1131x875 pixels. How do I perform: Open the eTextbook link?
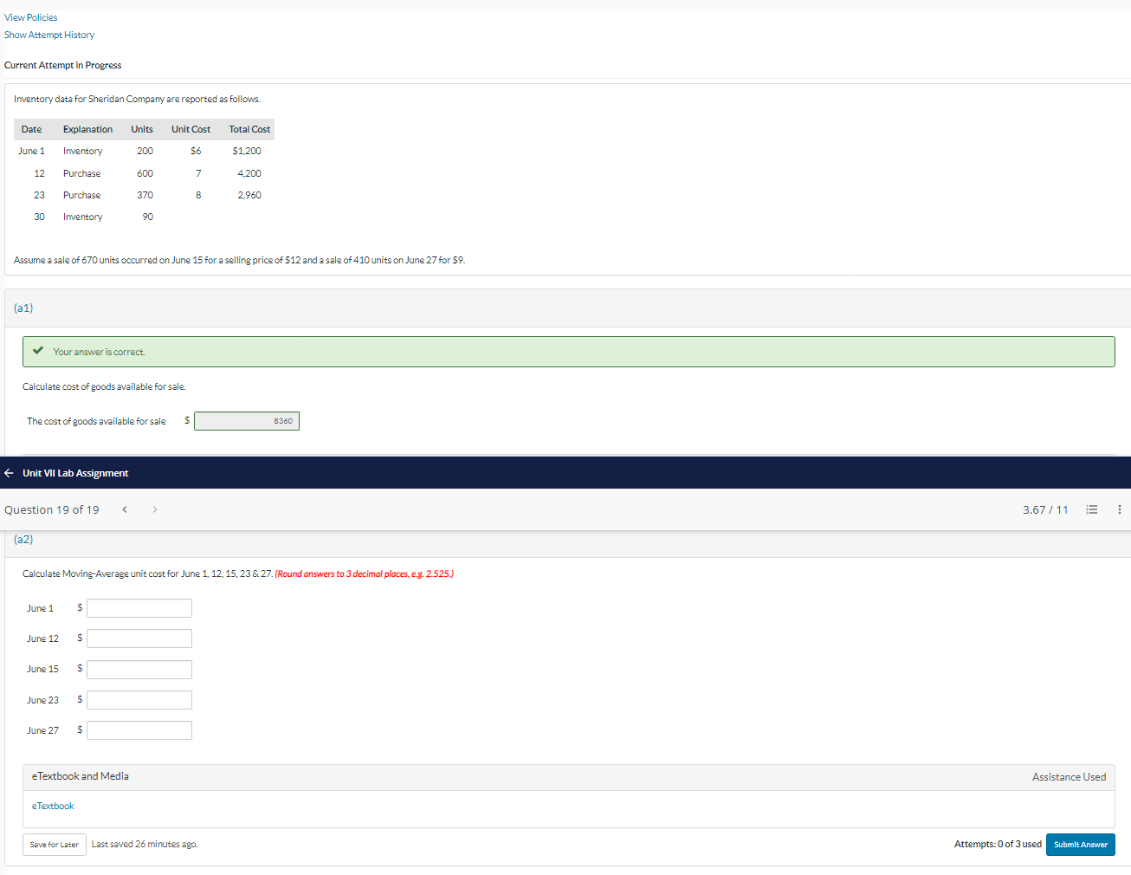pyautogui.click(x=53, y=805)
